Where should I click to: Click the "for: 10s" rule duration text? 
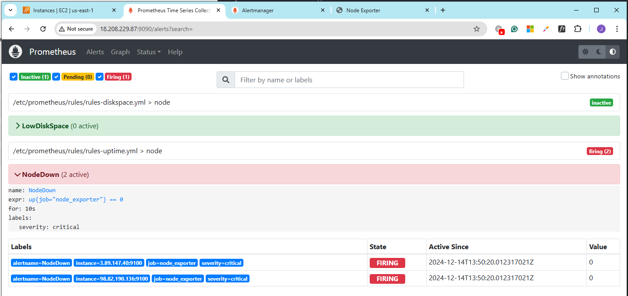coord(22,208)
